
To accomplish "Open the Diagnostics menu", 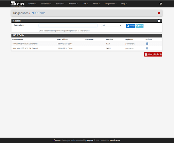I will tap(110, 4).
